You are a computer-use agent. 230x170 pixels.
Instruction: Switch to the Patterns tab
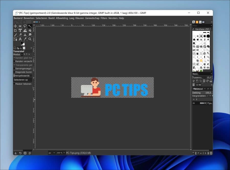(197, 22)
